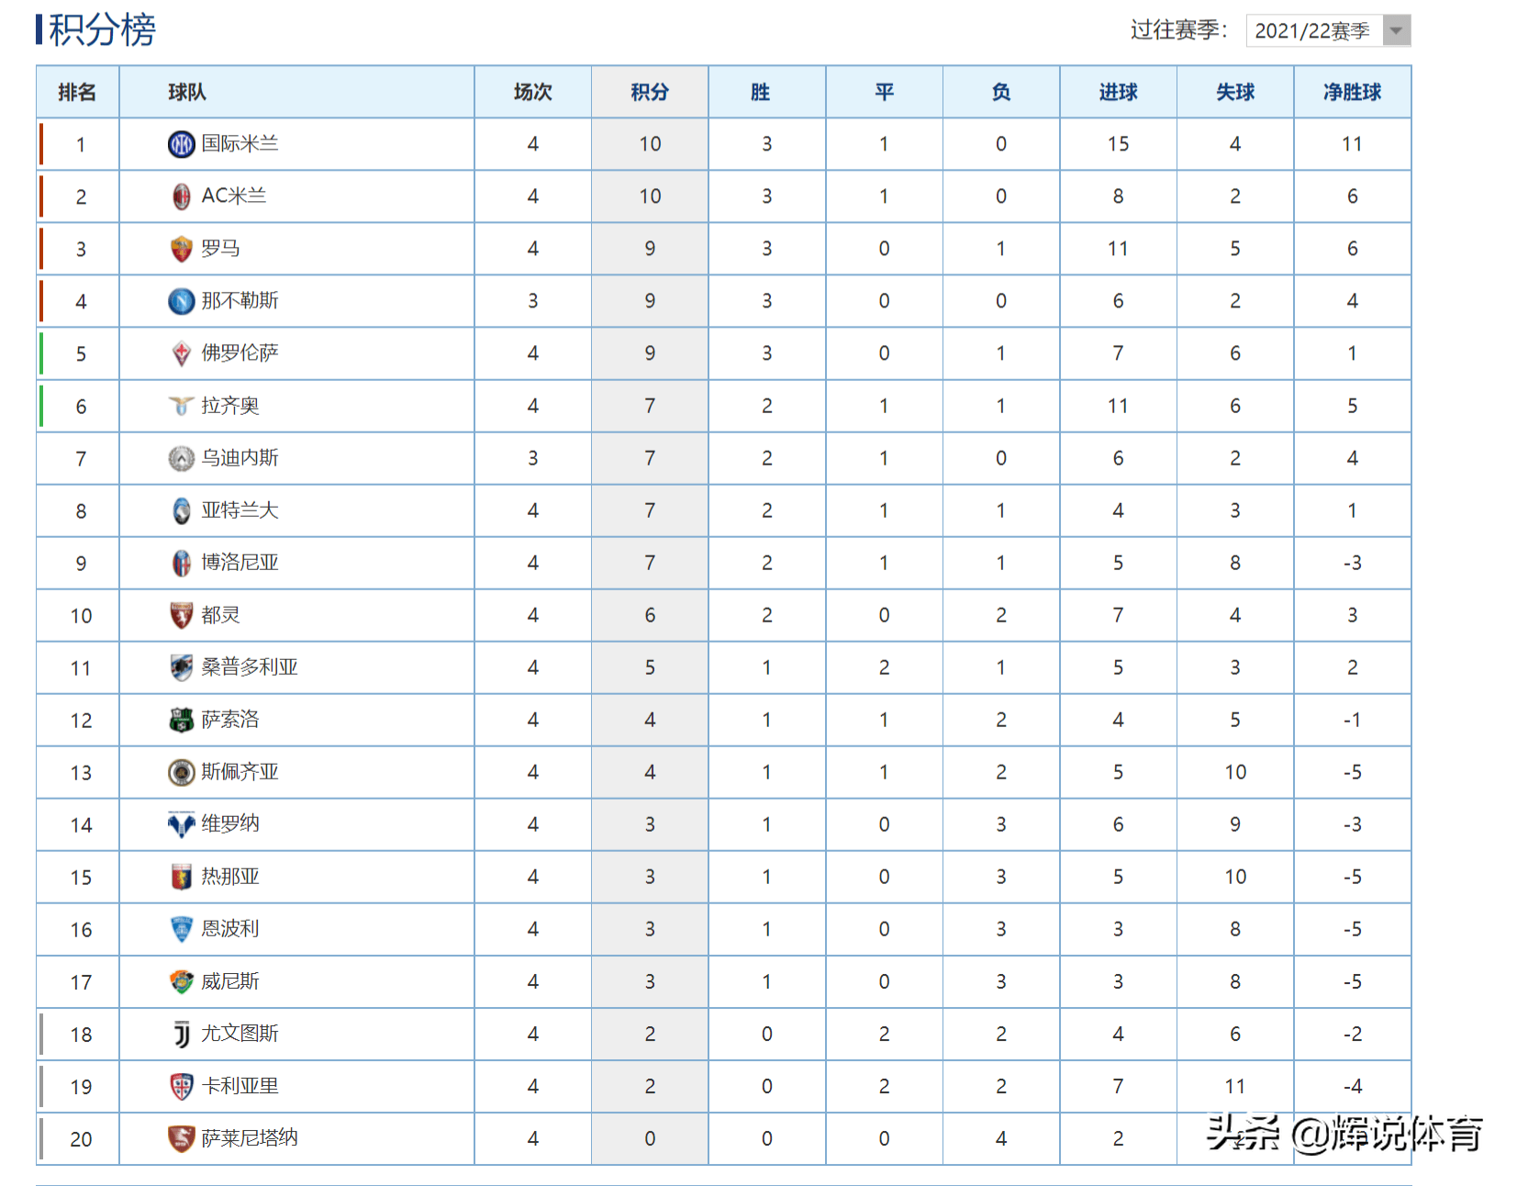Screen dimensions: 1517x1186
Task: Sort by 平 column header
Action: (884, 92)
